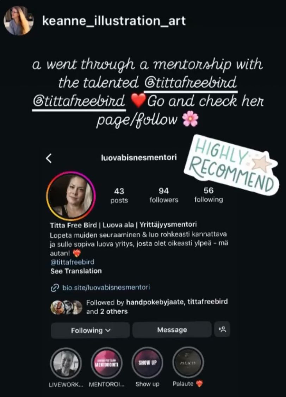Screen dimensions: 286x397
Task: Tap the back arrow beside luovabisnesmentori
Action: [49, 158]
